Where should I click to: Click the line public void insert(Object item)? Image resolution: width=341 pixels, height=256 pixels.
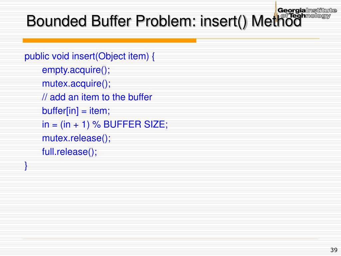tap(89, 56)
